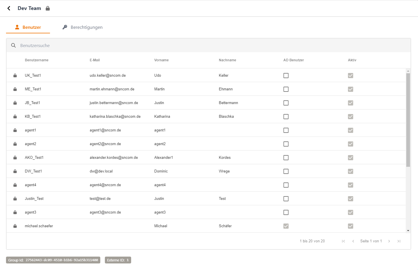Toggle AD Benutzer checkbox for michael.schaefer
Screen dimensions: 418x270
(x=286, y=226)
